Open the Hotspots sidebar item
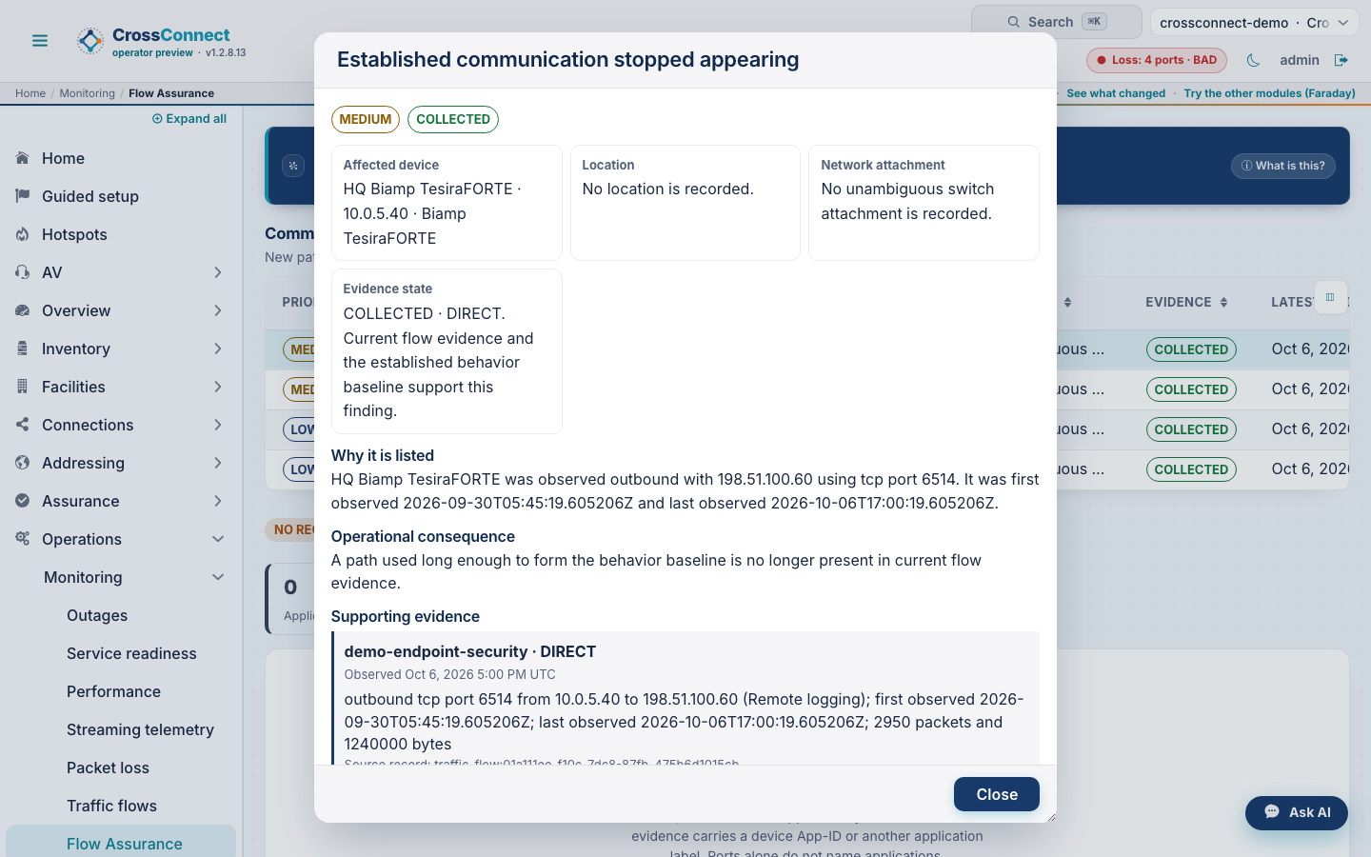1371x857 pixels. point(121,234)
